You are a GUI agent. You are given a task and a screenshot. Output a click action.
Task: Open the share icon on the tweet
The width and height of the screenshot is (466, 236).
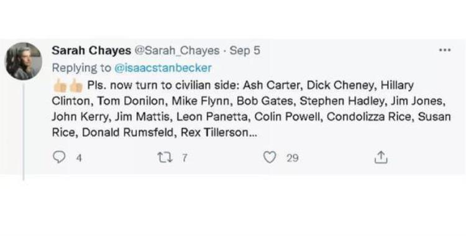tap(381, 157)
